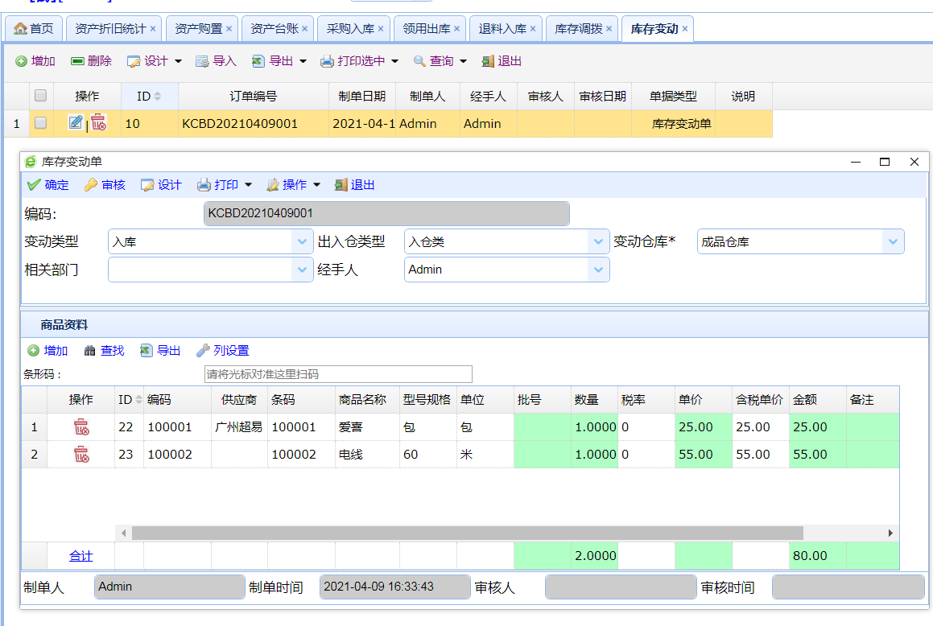Click 增加 button in main toolbar
933x626 pixels.
coord(35,61)
